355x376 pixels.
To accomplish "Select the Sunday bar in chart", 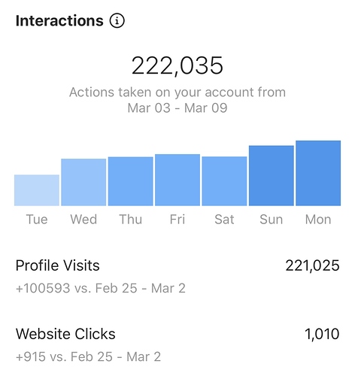I will click(272, 175).
